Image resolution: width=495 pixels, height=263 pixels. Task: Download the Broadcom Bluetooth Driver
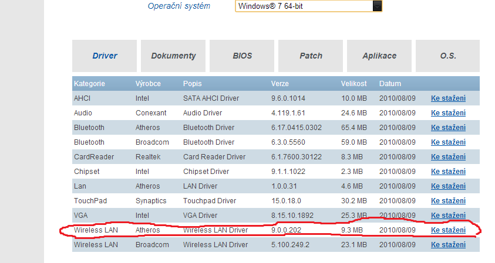[x=448, y=142]
